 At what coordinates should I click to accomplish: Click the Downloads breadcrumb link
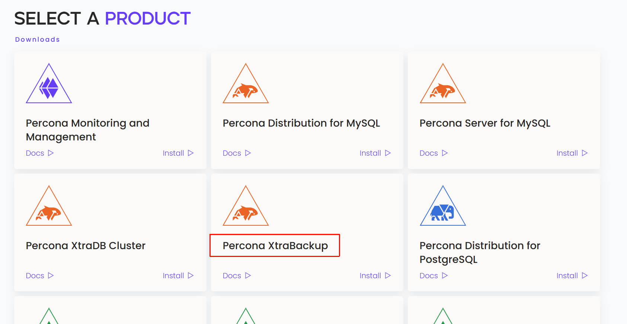click(x=37, y=39)
